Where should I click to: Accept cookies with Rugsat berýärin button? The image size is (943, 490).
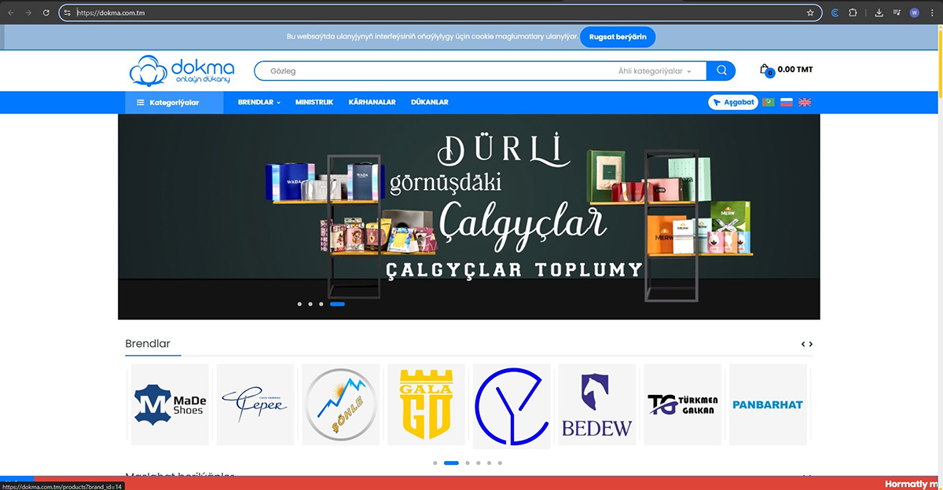pyautogui.click(x=617, y=37)
